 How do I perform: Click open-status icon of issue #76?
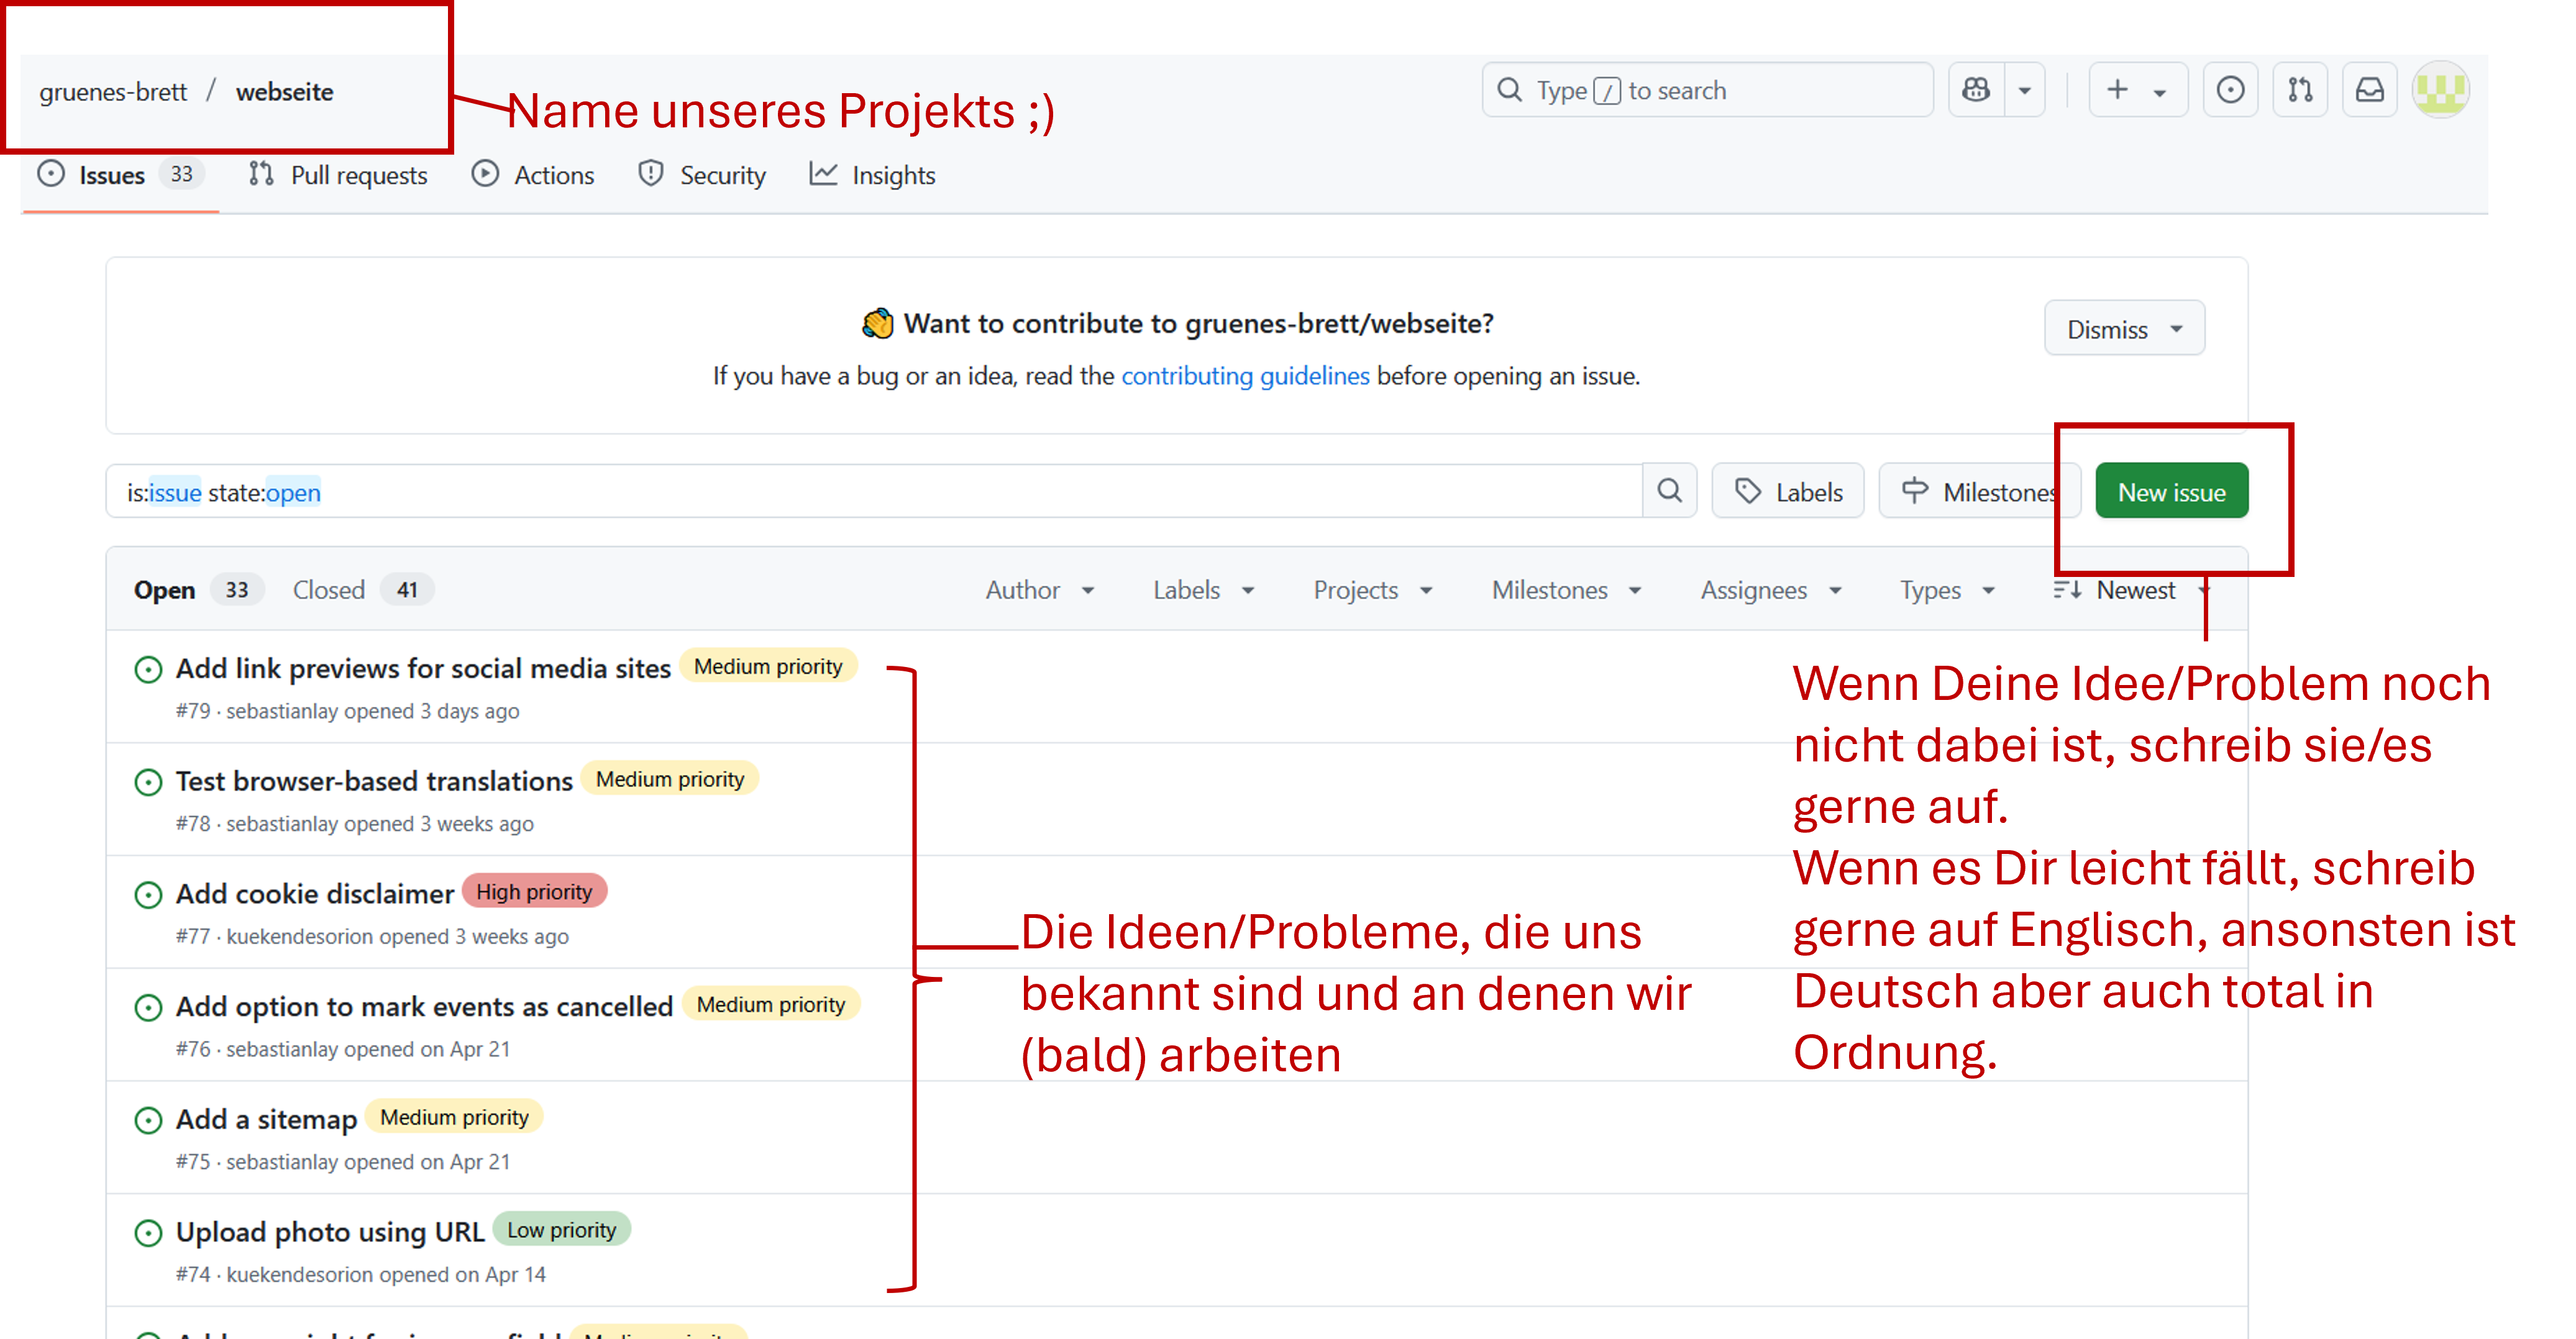tap(148, 1007)
